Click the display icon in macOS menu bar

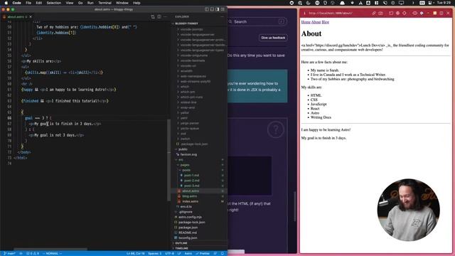[401, 3]
